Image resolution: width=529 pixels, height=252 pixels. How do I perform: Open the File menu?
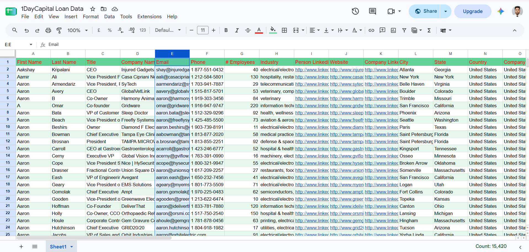point(25,17)
